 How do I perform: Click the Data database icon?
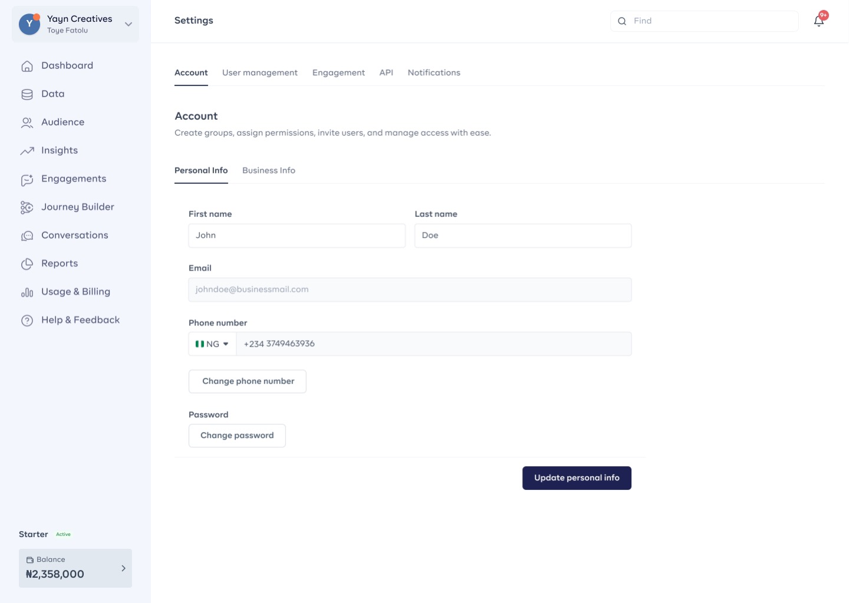pyautogui.click(x=27, y=94)
